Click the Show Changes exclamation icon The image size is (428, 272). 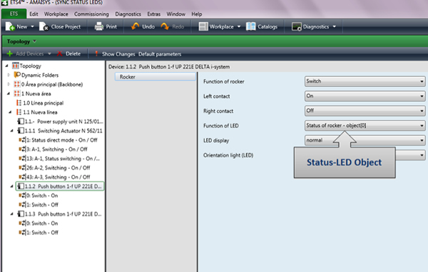click(96, 53)
